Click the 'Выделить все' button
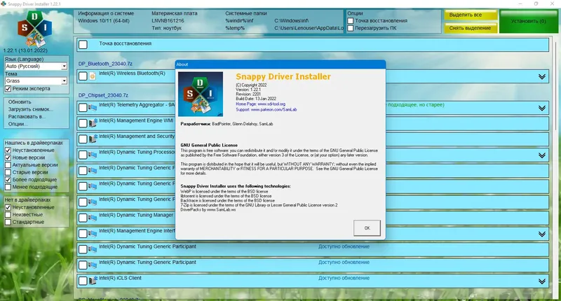561x301 pixels. click(x=471, y=15)
